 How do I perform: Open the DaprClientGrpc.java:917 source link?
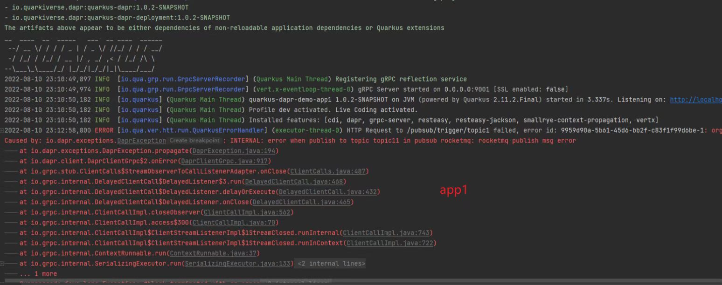pyautogui.click(x=225, y=161)
